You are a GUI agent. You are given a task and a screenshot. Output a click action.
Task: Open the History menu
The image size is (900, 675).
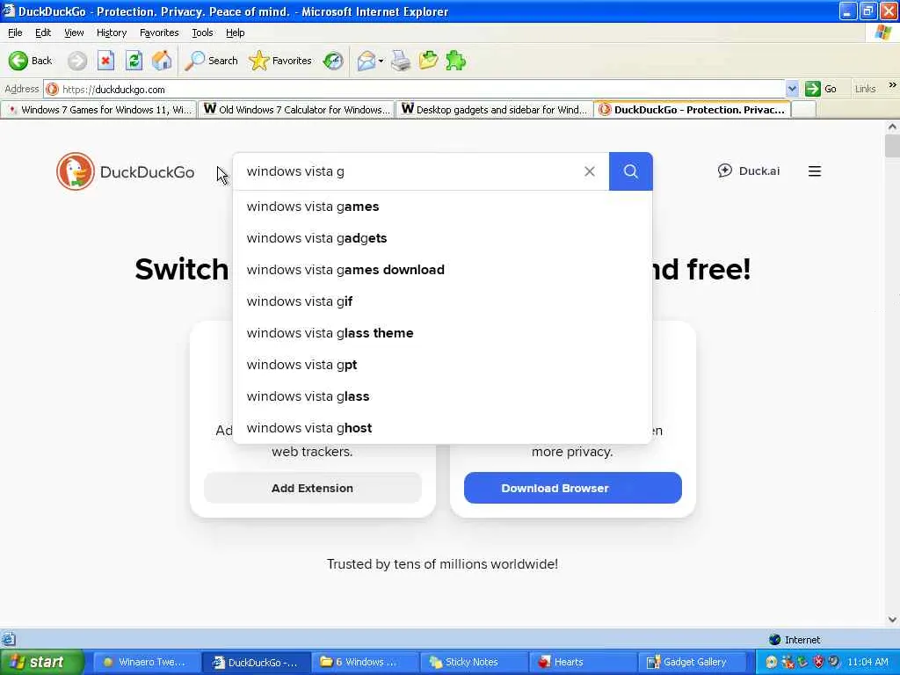pyautogui.click(x=112, y=33)
